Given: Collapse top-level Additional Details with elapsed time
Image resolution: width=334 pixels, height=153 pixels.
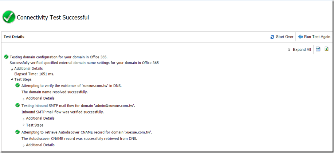Looking at the screenshot, I should (x=12, y=69).
